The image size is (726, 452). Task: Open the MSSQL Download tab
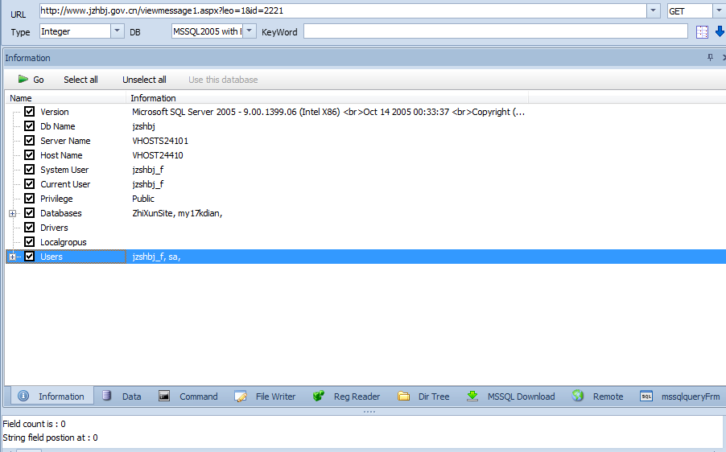point(511,396)
